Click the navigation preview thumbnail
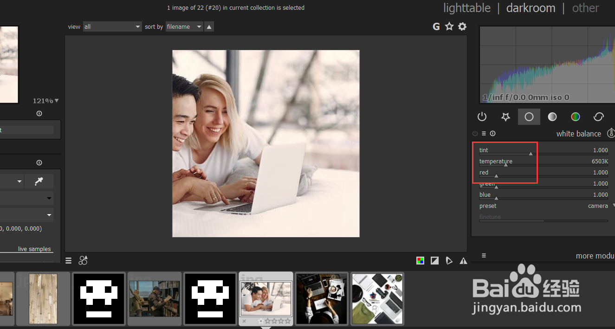The height and width of the screenshot is (329, 615). (9, 65)
